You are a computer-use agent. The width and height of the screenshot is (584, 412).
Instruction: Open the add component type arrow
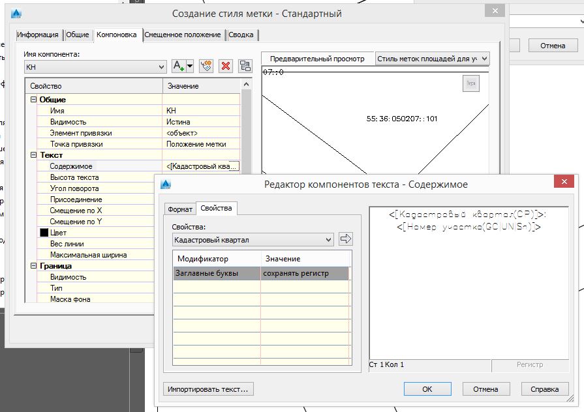point(190,66)
